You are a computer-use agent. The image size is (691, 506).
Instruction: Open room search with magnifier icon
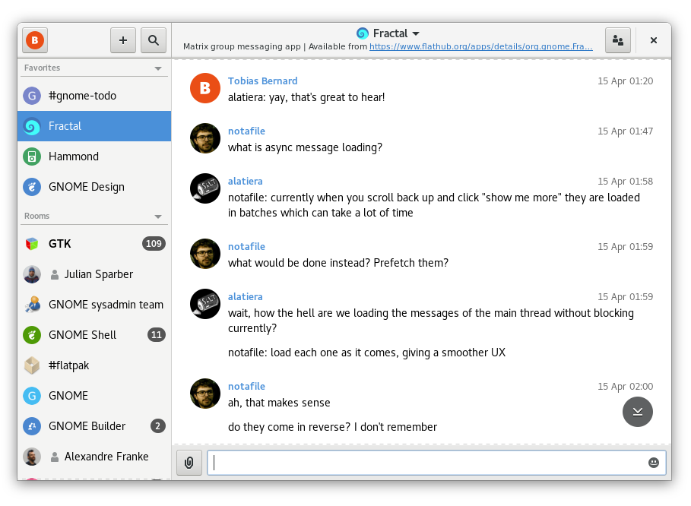coord(154,40)
